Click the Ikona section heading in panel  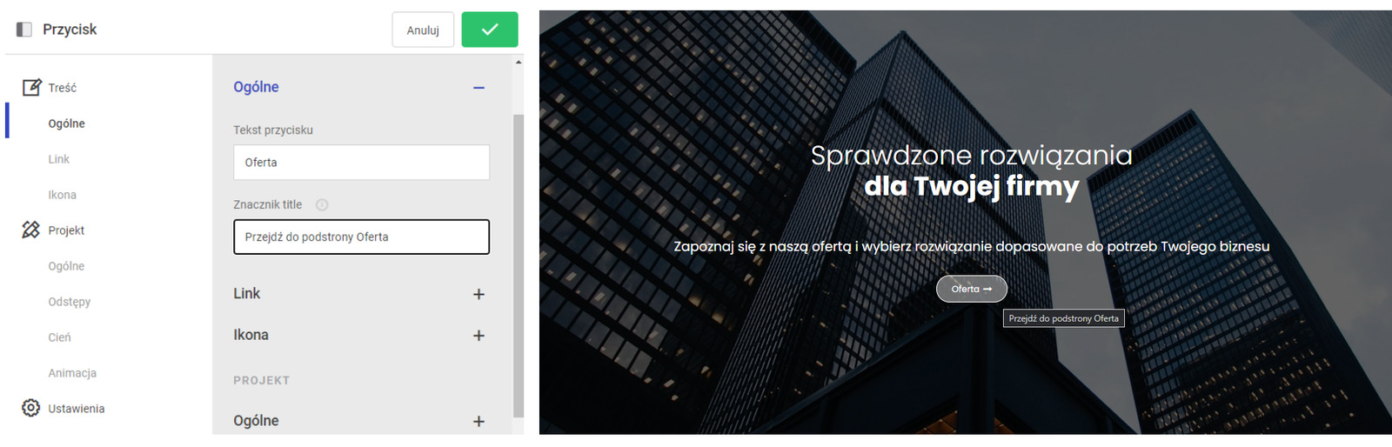[251, 335]
